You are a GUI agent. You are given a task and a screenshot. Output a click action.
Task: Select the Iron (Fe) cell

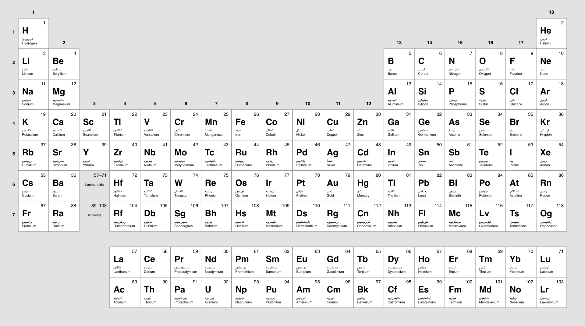tap(247, 125)
